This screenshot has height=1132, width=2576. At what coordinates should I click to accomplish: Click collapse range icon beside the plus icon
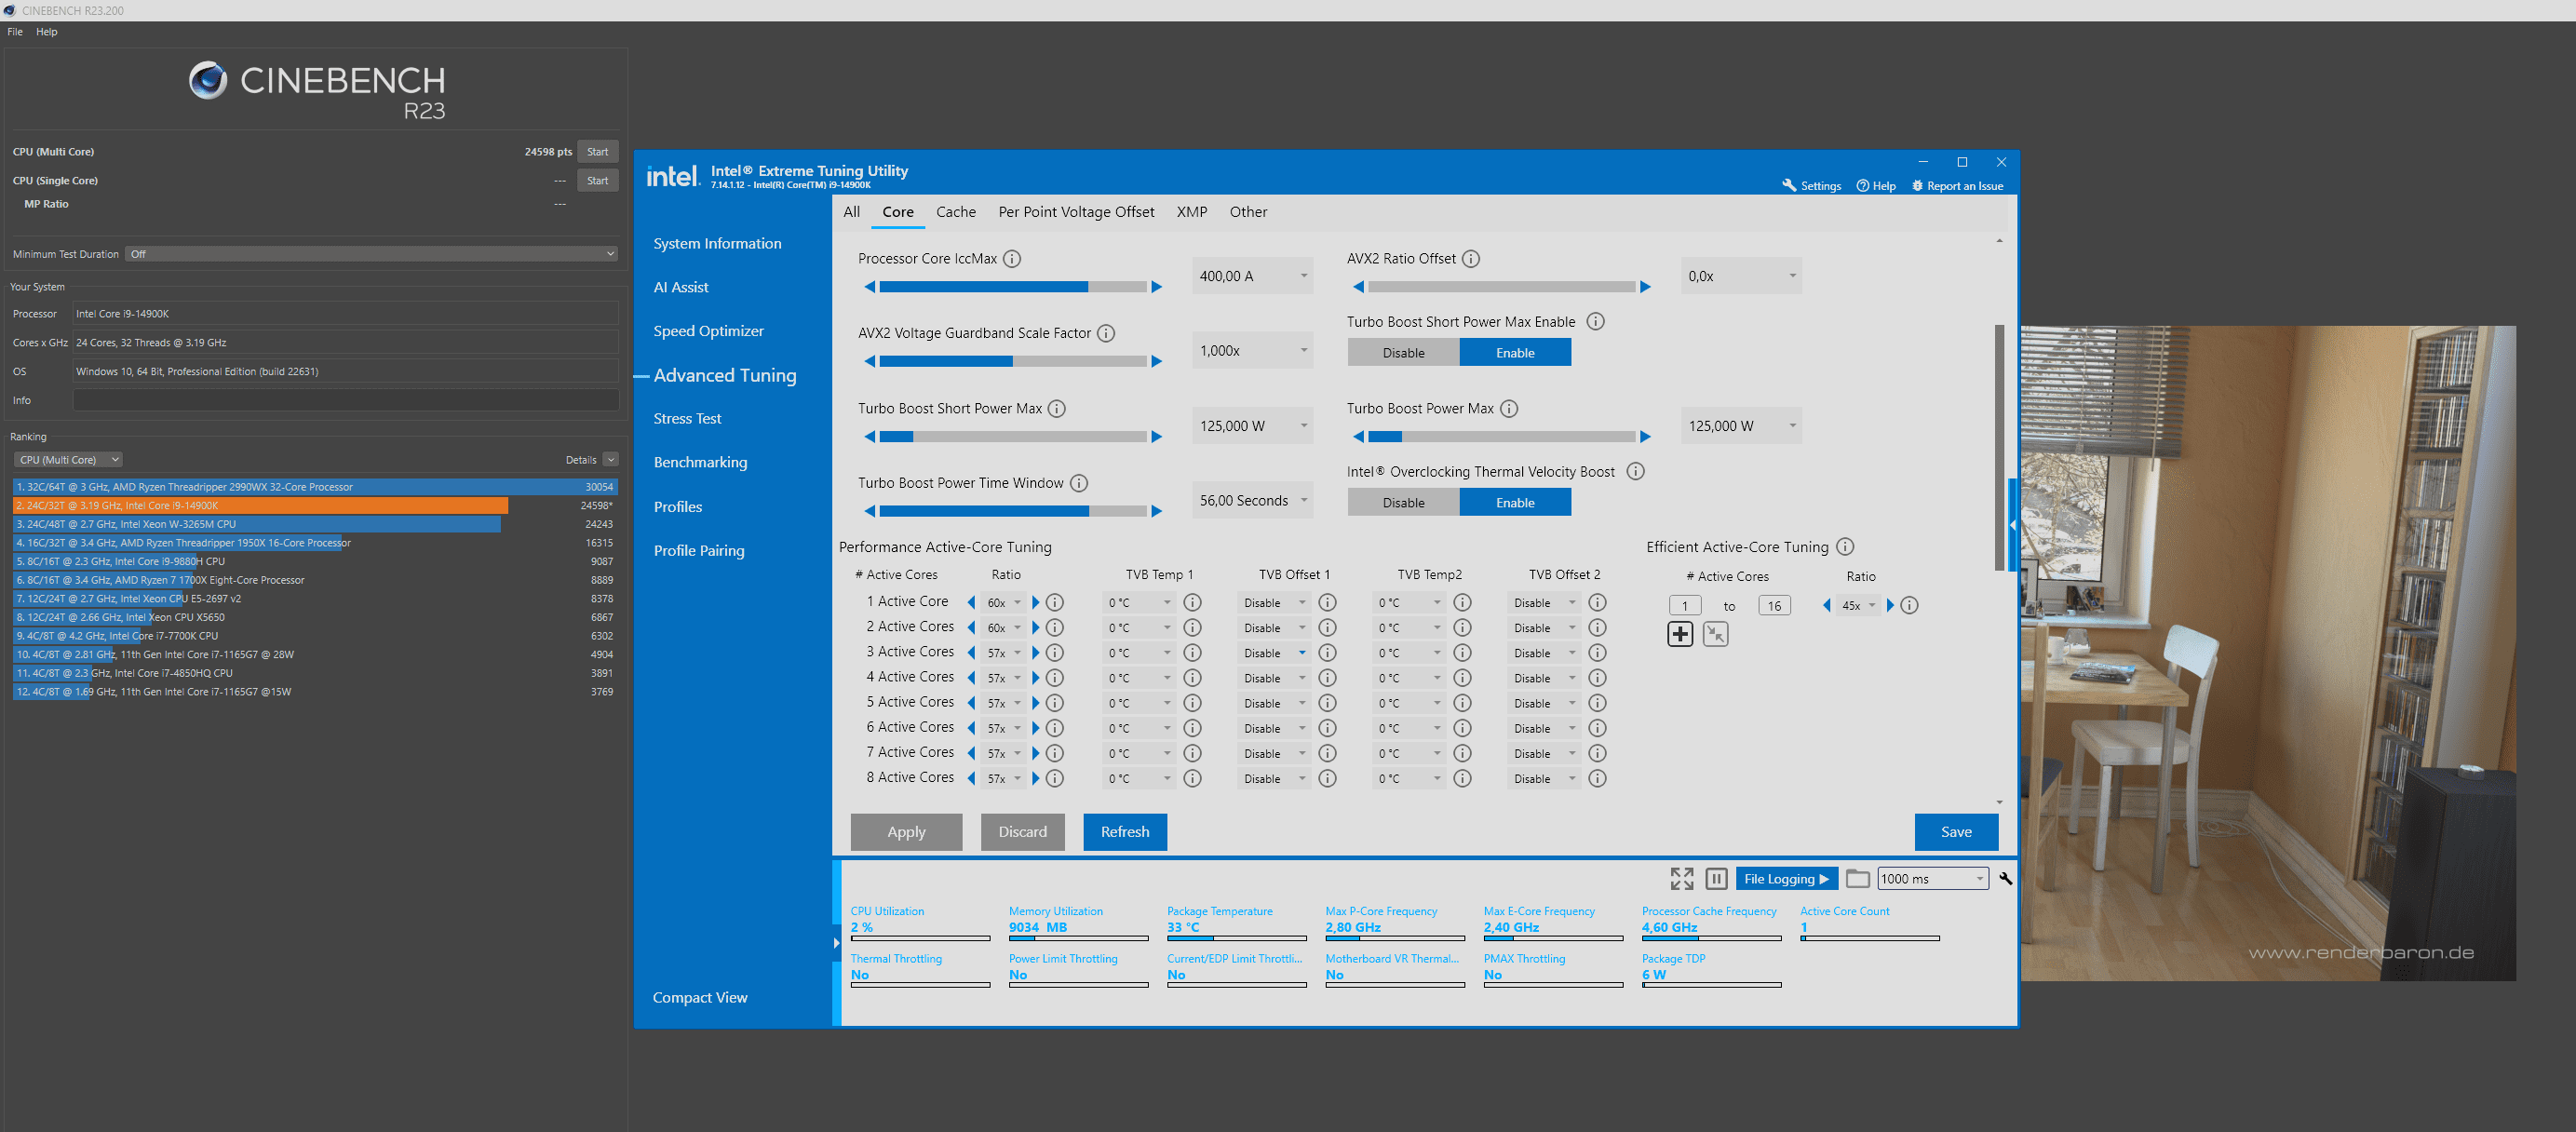(1716, 634)
